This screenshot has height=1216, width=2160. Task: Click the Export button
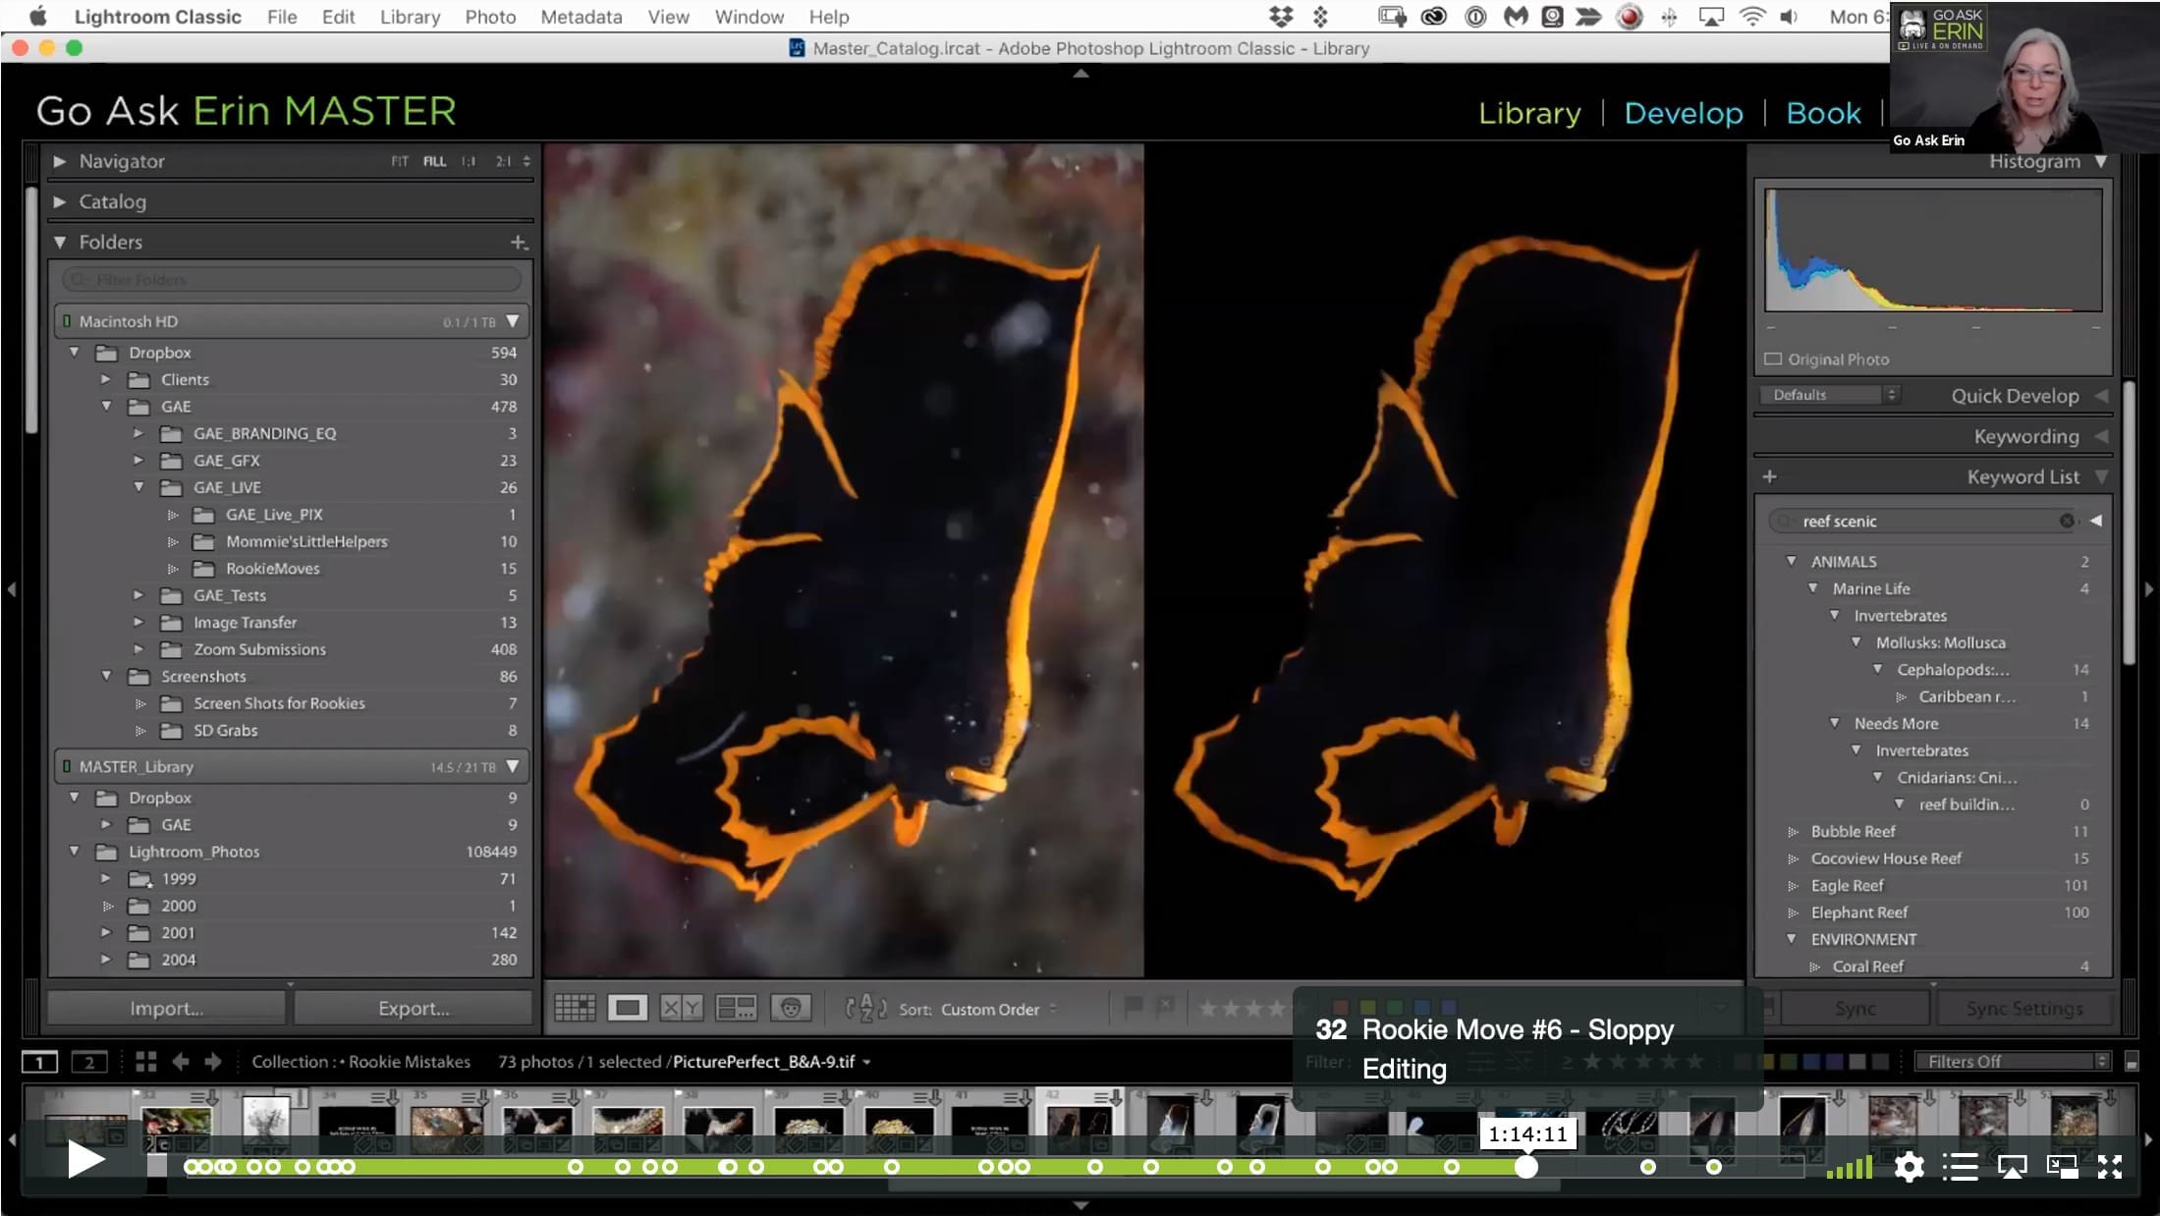point(414,1009)
